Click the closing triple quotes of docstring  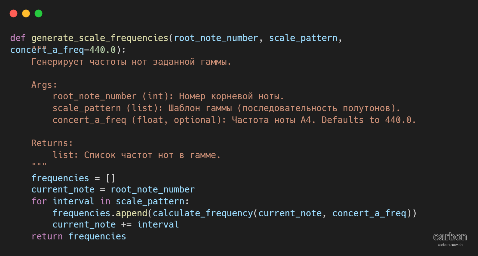tap(39, 164)
